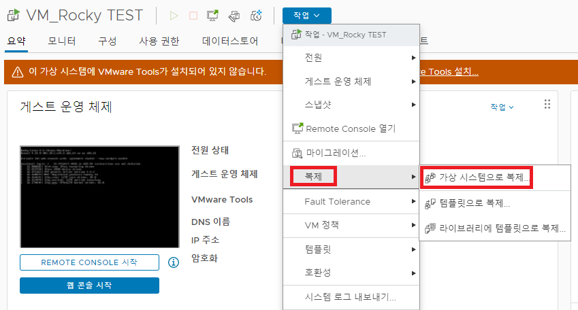Expand the 복제 submenu arrow

click(x=414, y=177)
